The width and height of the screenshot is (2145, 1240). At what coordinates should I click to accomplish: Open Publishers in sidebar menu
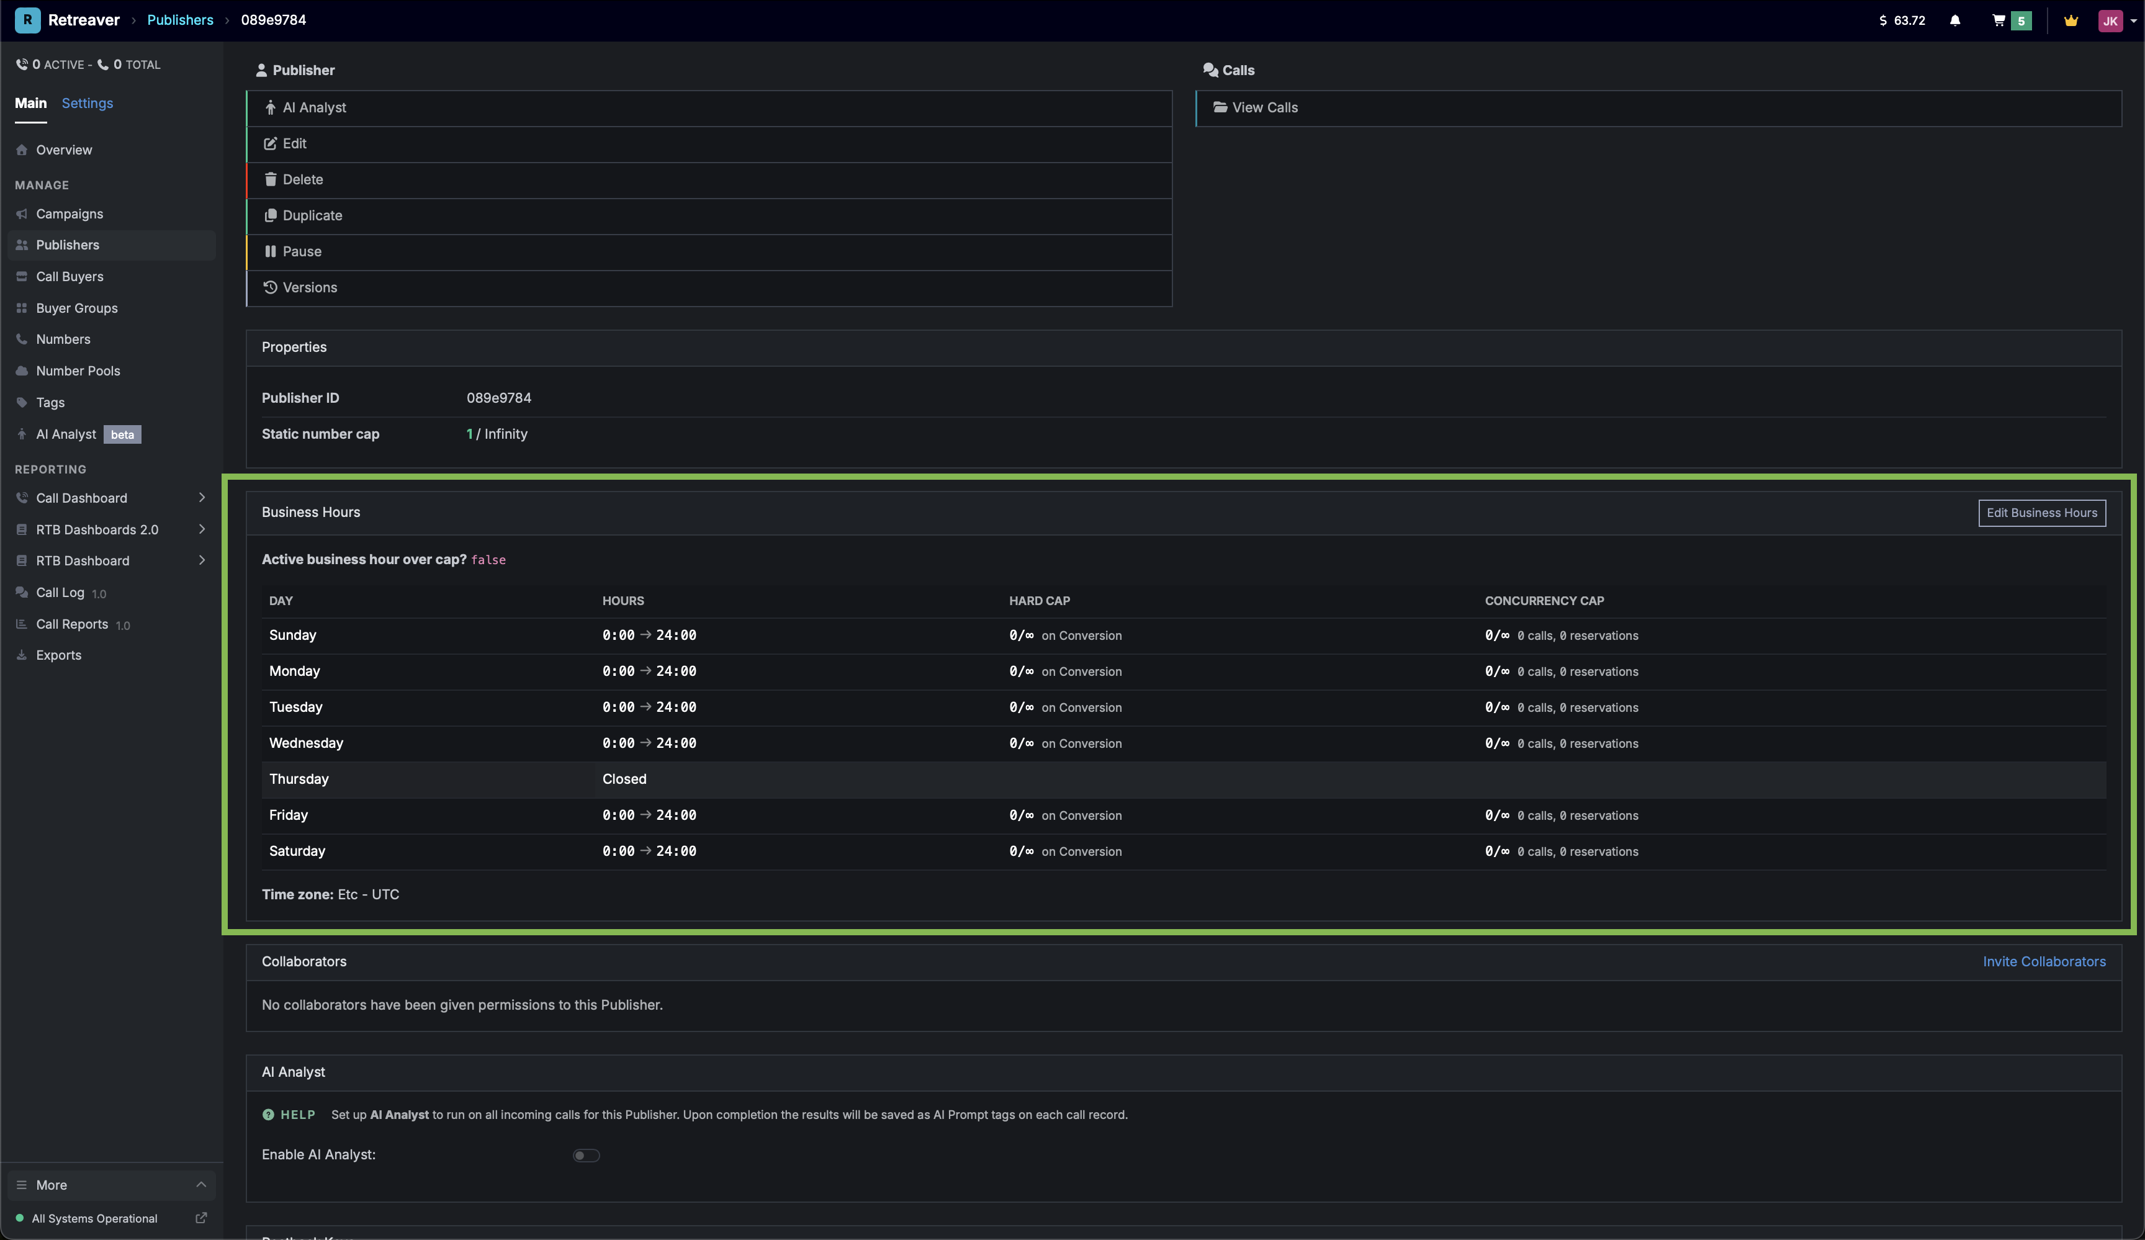click(x=112, y=245)
